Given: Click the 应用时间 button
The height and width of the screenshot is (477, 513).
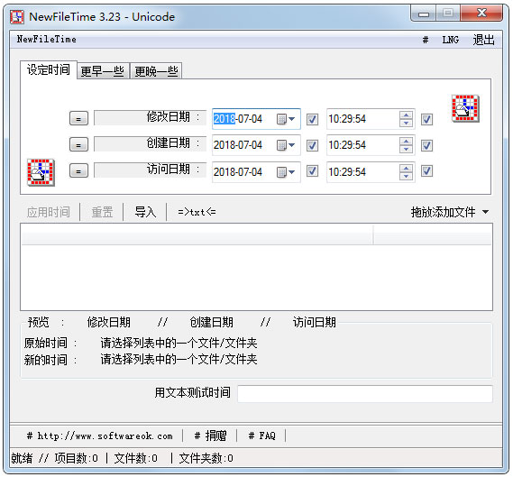Looking at the screenshot, I should pyautogui.click(x=49, y=212).
